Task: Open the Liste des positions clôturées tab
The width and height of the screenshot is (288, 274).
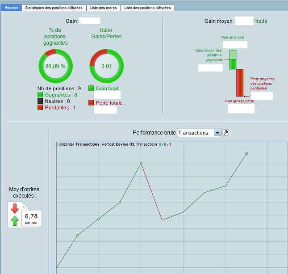Action: click(x=147, y=8)
